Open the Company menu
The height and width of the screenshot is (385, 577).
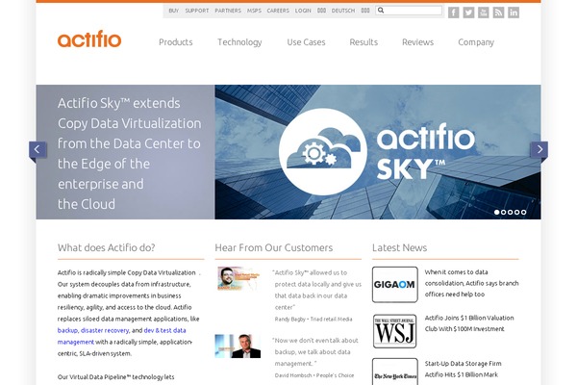point(476,42)
